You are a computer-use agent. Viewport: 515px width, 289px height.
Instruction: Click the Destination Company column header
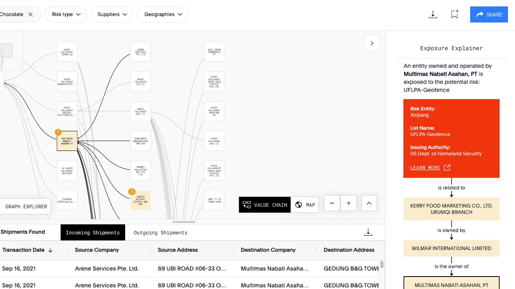[x=268, y=250]
